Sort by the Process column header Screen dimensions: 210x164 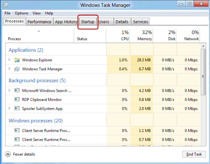click(x=40, y=36)
